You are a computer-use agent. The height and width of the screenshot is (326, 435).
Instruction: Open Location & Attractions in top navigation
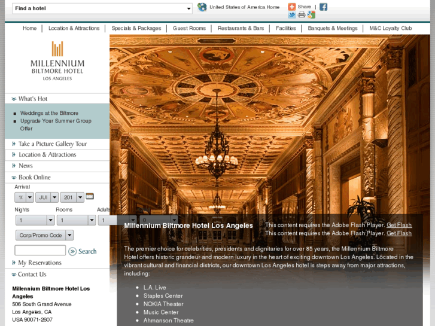tap(74, 28)
